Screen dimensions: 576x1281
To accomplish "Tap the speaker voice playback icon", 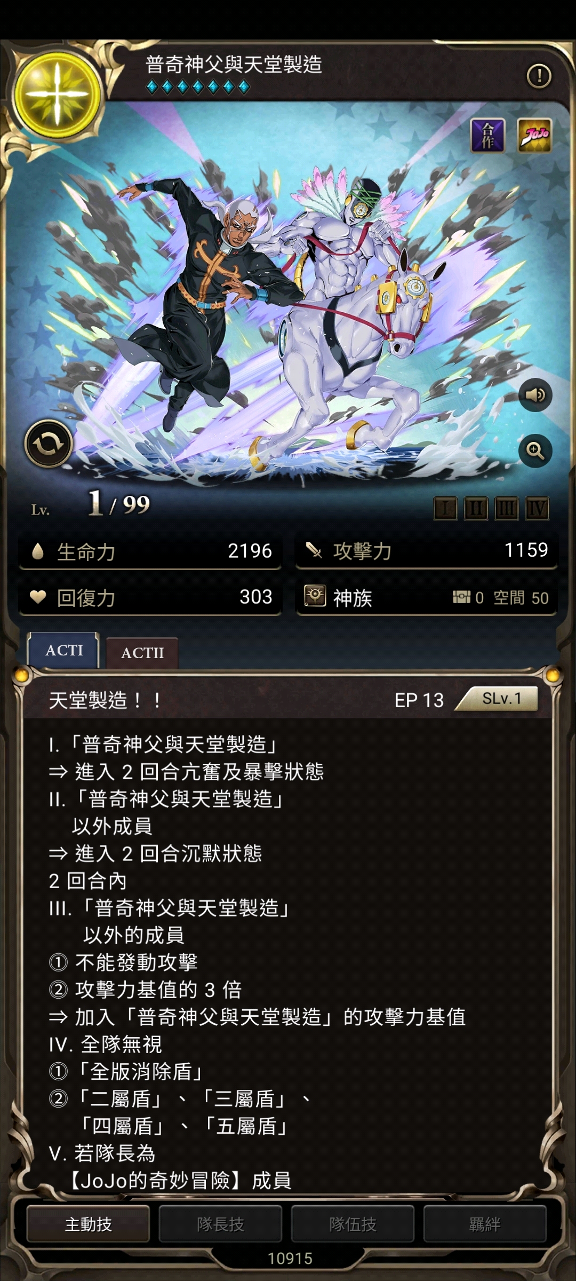I will point(535,395).
